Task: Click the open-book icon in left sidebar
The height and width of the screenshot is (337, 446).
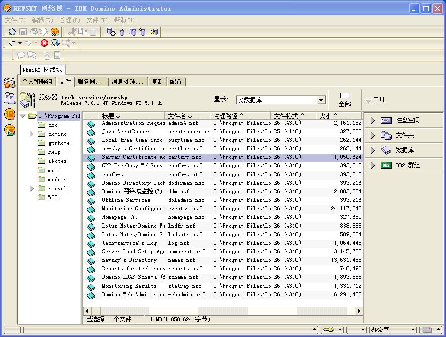Action: [x=9, y=98]
